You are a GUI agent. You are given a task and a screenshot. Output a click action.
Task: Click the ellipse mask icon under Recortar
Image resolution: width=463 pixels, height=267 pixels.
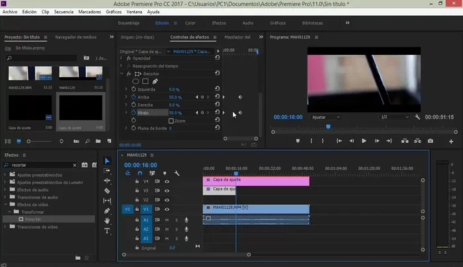[136, 81]
